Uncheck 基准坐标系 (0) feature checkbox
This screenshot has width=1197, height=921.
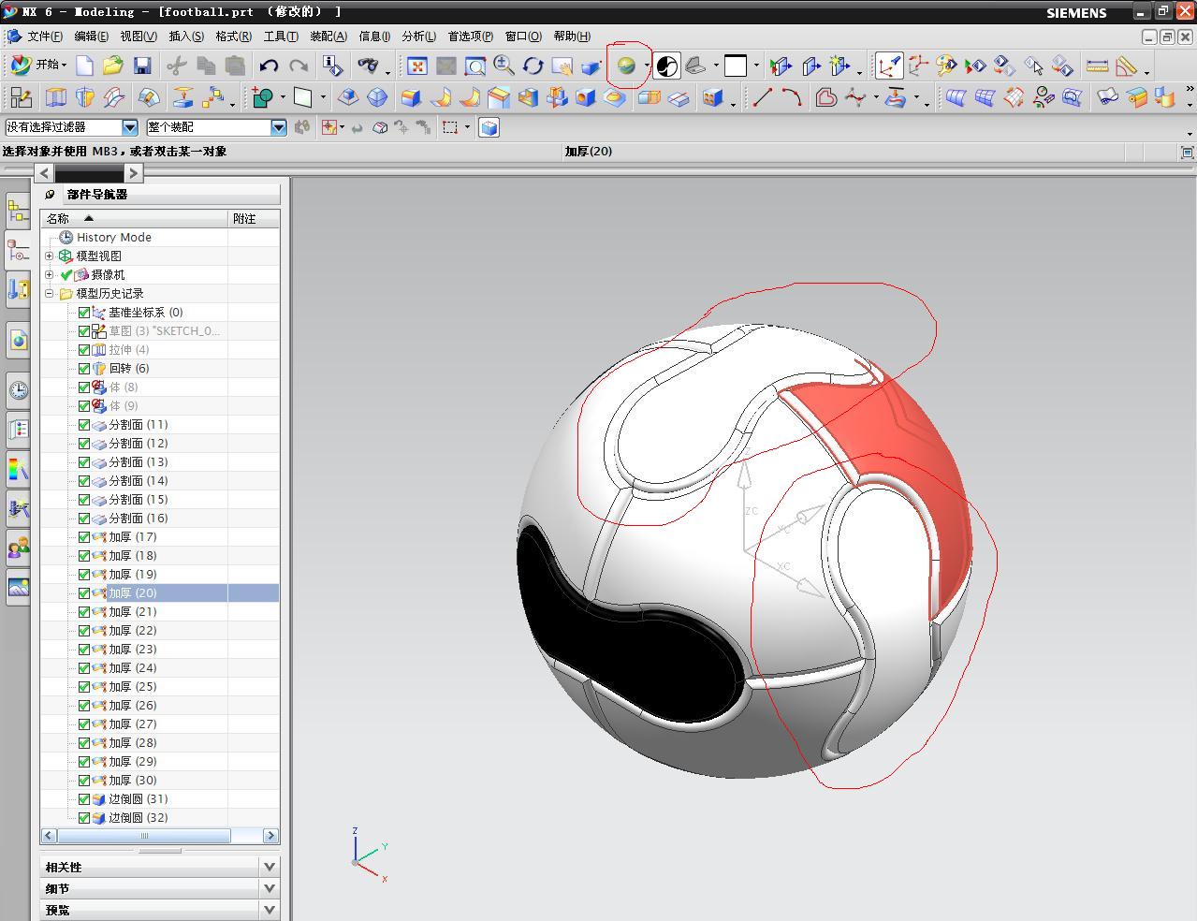(x=84, y=313)
